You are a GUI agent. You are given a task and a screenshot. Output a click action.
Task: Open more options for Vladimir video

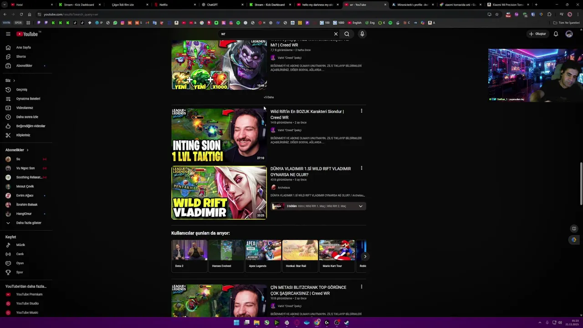(x=362, y=168)
